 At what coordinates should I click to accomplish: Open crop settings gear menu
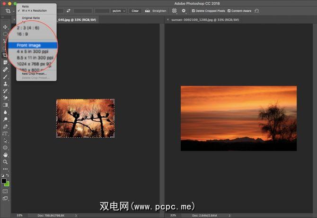tap(184, 10)
